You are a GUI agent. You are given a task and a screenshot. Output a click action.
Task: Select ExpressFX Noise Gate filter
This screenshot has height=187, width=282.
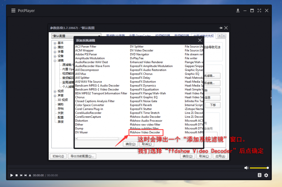(x=143, y=101)
